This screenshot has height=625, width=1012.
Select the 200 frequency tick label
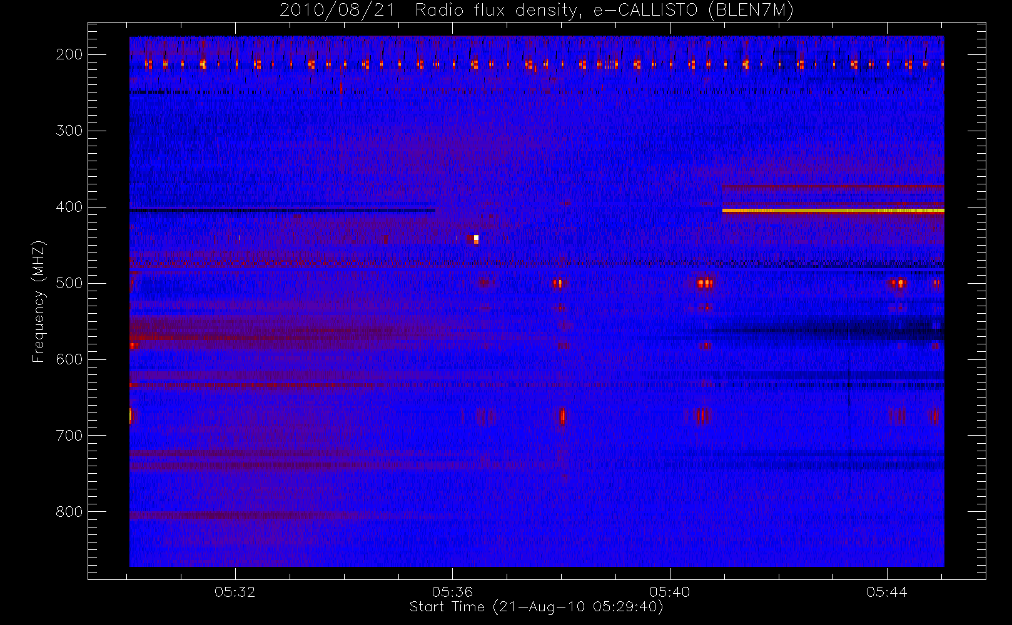(x=69, y=54)
